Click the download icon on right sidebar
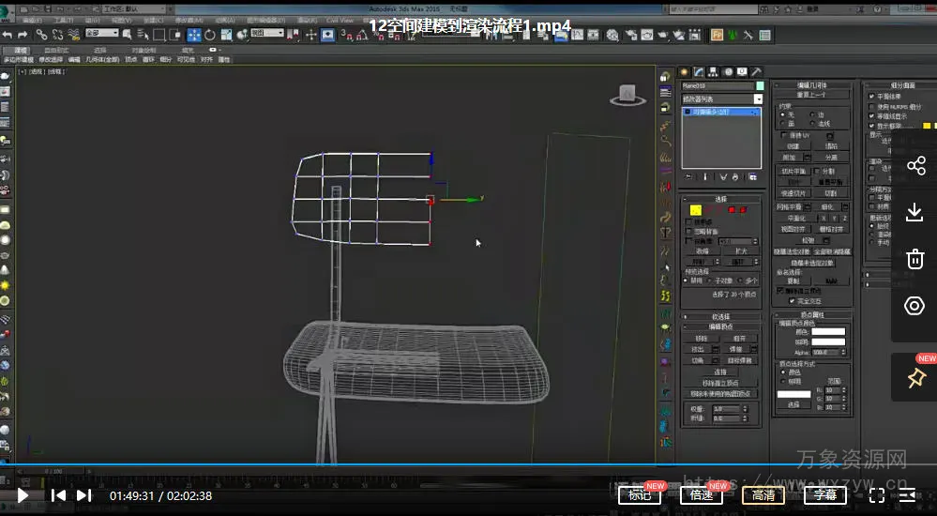 [x=915, y=212]
